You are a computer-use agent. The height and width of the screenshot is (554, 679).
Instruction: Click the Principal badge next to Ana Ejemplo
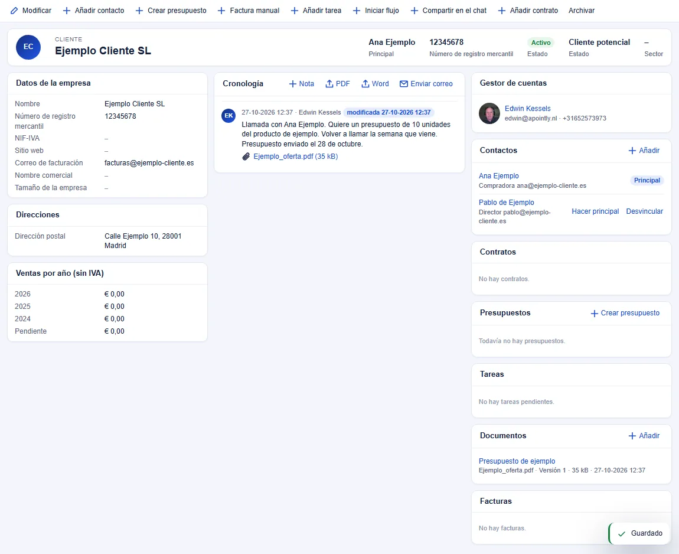tap(647, 180)
